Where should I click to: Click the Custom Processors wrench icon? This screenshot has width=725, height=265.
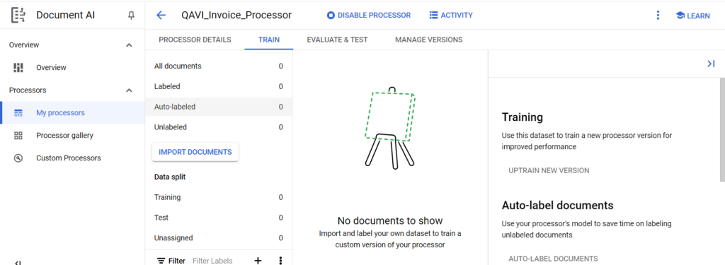coord(18,158)
